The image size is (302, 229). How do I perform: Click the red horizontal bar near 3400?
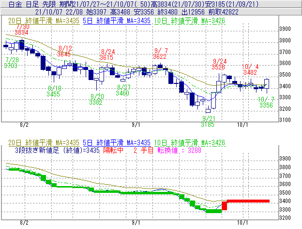tap(248, 201)
